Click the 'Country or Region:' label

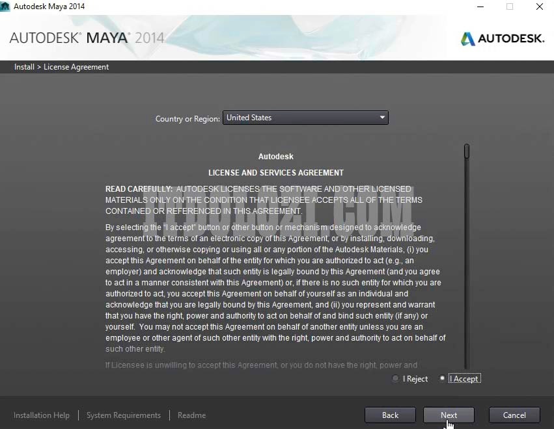coord(187,119)
